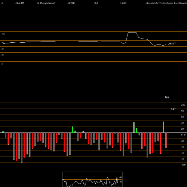Click the -100 label on the MR axis
This screenshot has width=187, height=187.
coord(183,165)
